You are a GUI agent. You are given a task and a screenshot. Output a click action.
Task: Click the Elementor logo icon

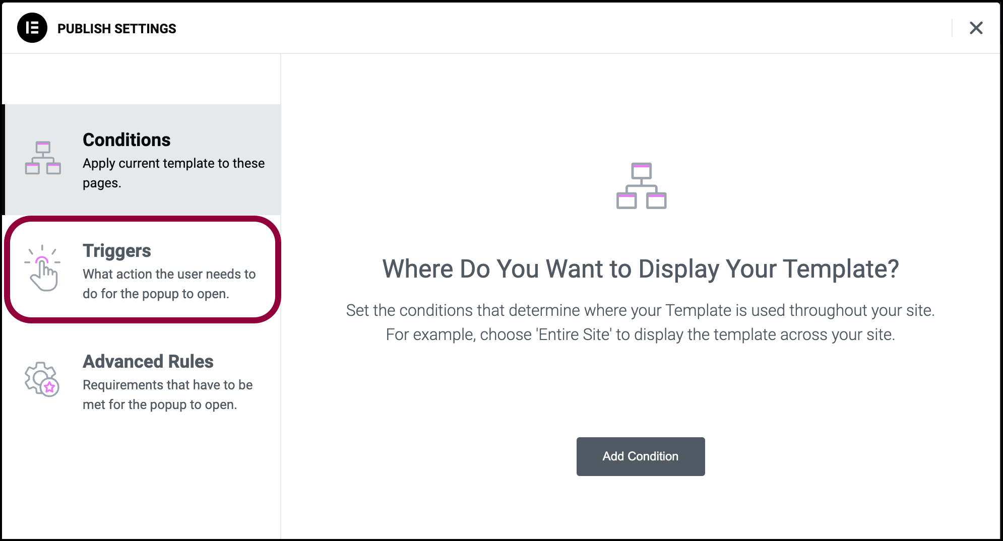[32, 28]
